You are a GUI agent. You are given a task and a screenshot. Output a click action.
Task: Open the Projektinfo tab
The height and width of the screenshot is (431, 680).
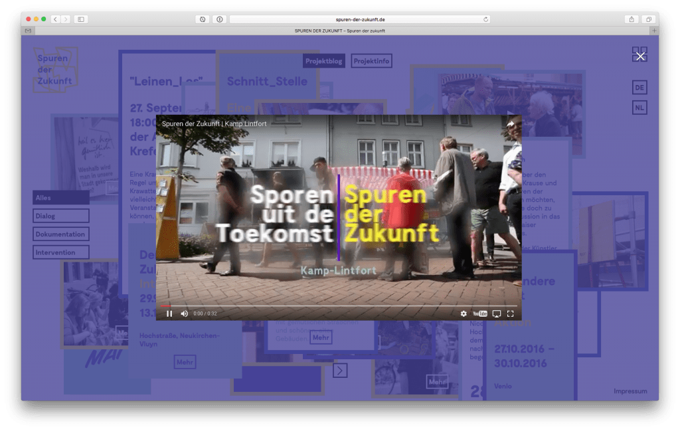click(x=371, y=61)
